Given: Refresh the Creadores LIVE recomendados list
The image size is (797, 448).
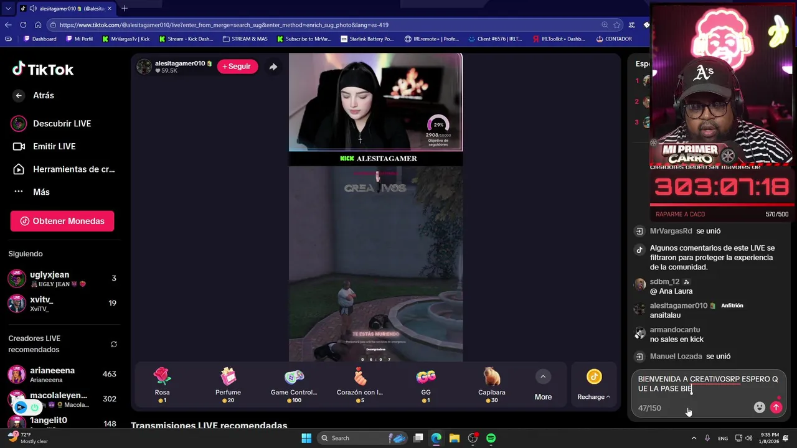Looking at the screenshot, I should (x=114, y=344).
